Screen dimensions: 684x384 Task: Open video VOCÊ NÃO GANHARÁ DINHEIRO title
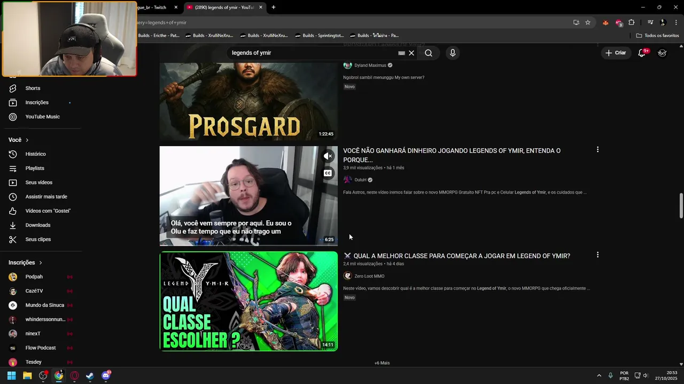coord(452,155)
